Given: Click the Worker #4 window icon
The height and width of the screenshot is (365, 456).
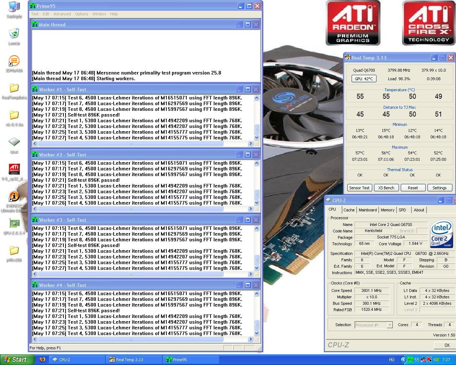Looking at the screenshot, I should point(35,285).
